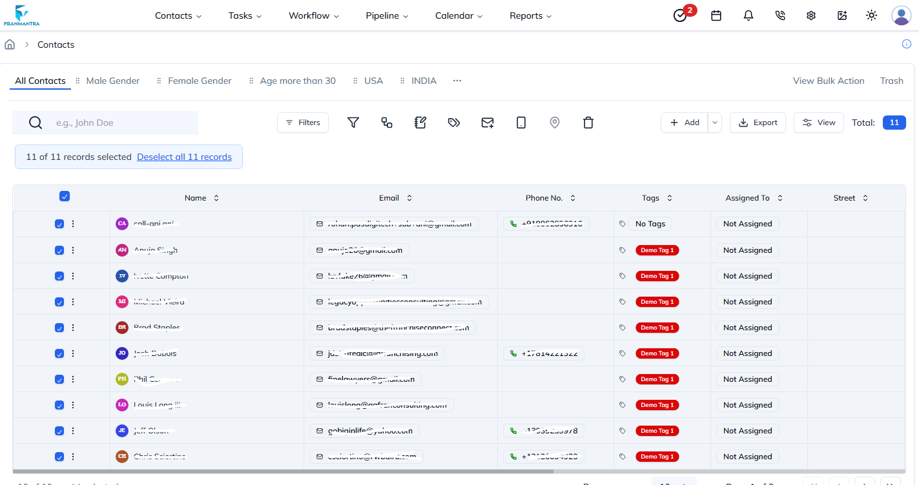Toggle light/dark theme sun icon
The height and width of the screenshot is (485, 919).
point(872,15)
